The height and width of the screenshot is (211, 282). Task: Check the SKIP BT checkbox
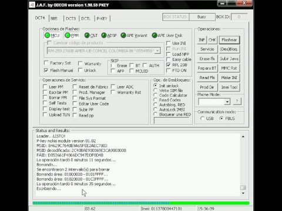132,66
